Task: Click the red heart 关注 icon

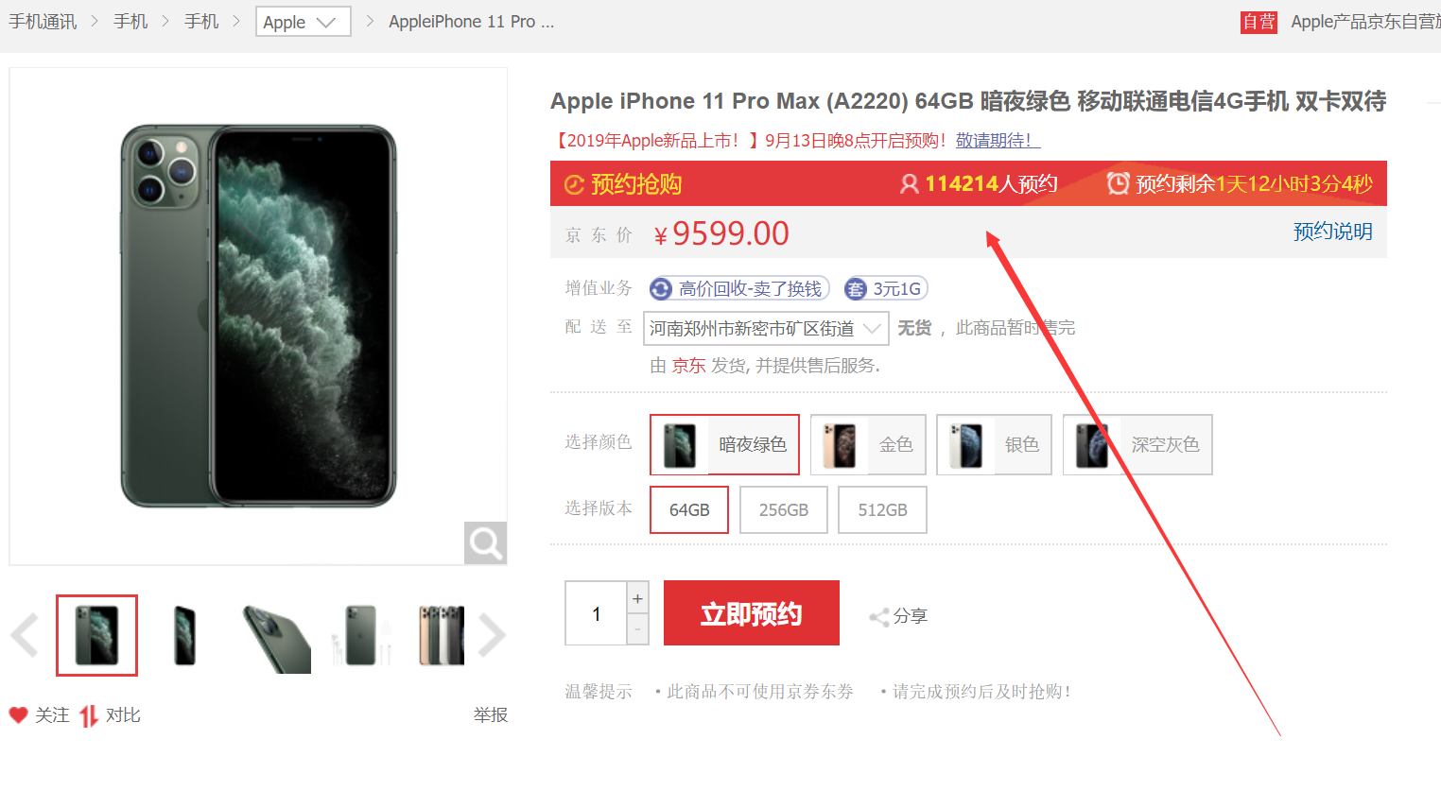Action: tap(19, 715)
